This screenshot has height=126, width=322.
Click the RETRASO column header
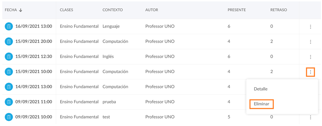tap(279, 10)
